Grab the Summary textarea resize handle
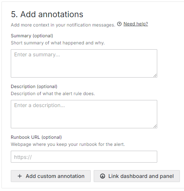184x191 pixels. [x=155, y=75]
